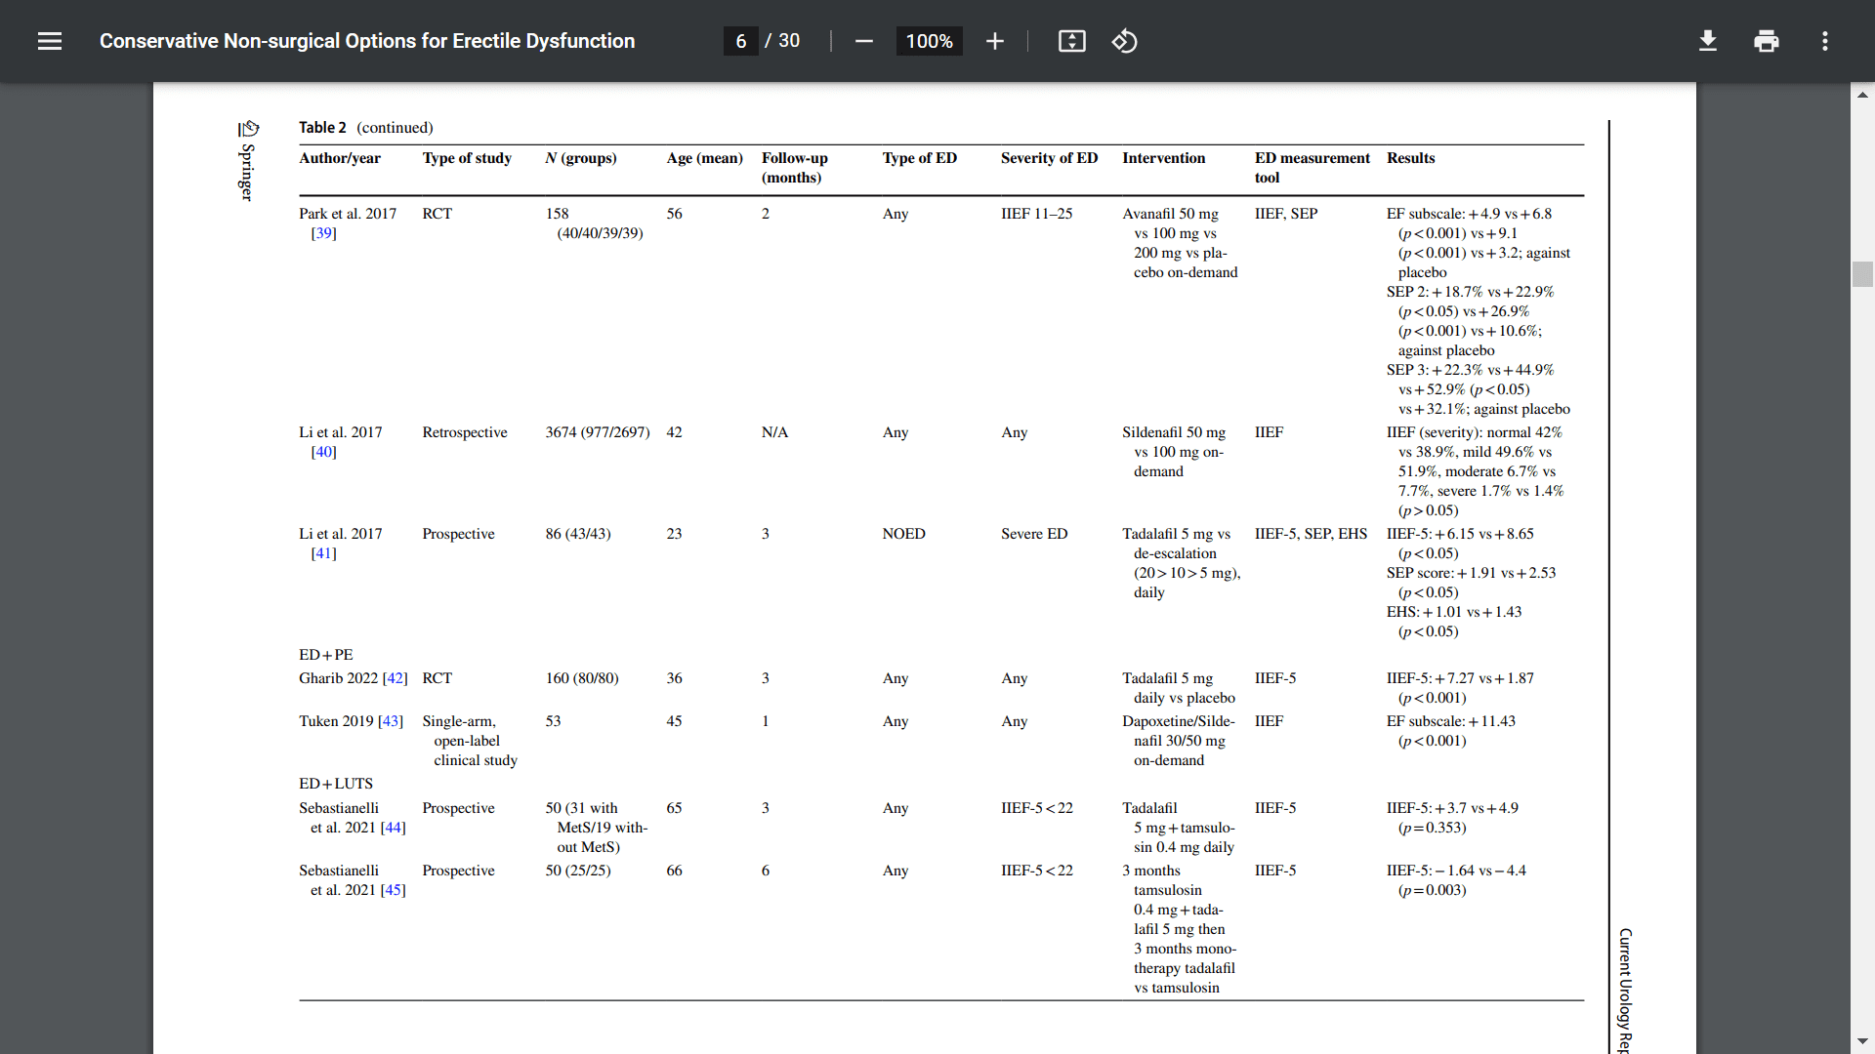Click the '50 (25/25)' groups cell

click(x=577, y=871)
